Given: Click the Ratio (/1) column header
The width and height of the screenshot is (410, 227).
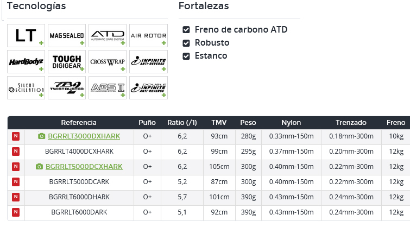Looking at the screenshot, I should click(x=182, y=123).
